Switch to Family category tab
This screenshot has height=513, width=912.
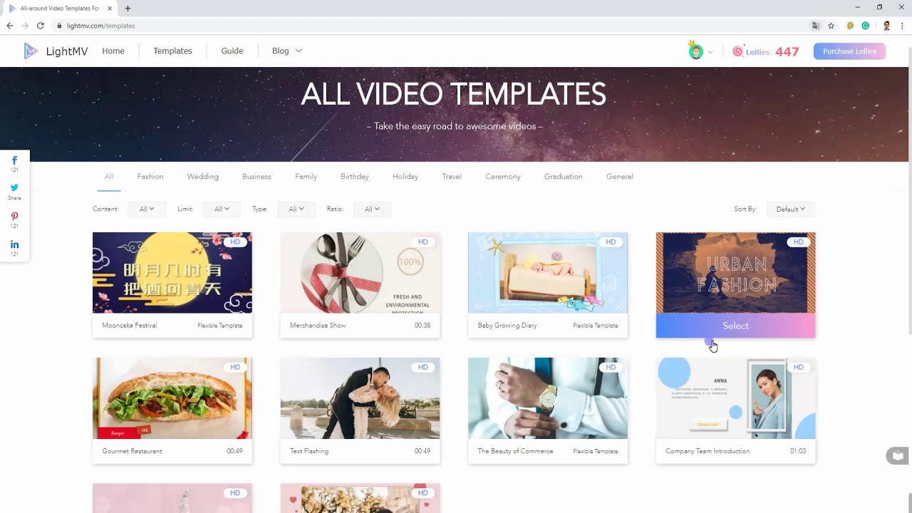pyautogui.click(x=306, y=177)
